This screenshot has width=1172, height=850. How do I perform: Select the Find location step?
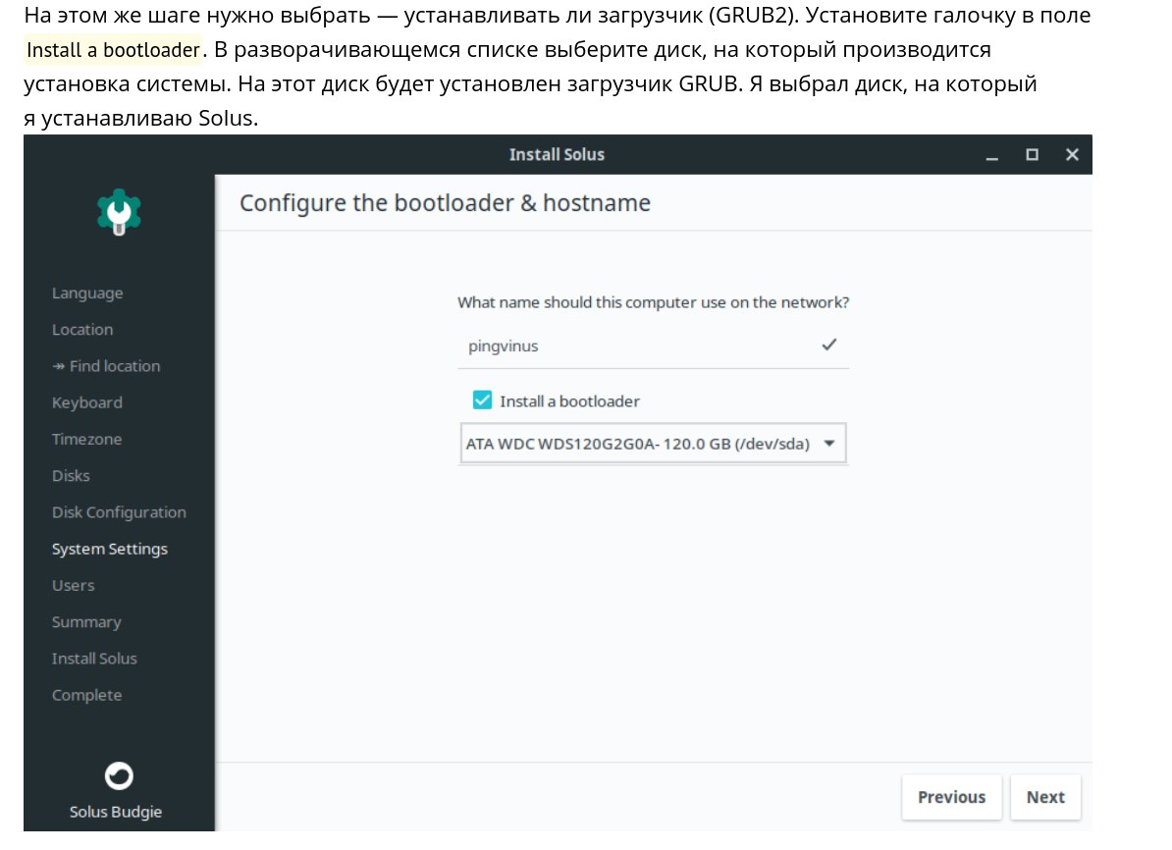[106, 366]
